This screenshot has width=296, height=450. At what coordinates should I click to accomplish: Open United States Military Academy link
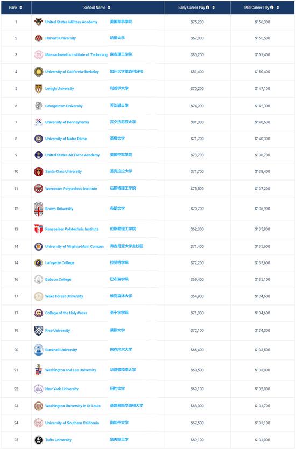pos(71,22)
